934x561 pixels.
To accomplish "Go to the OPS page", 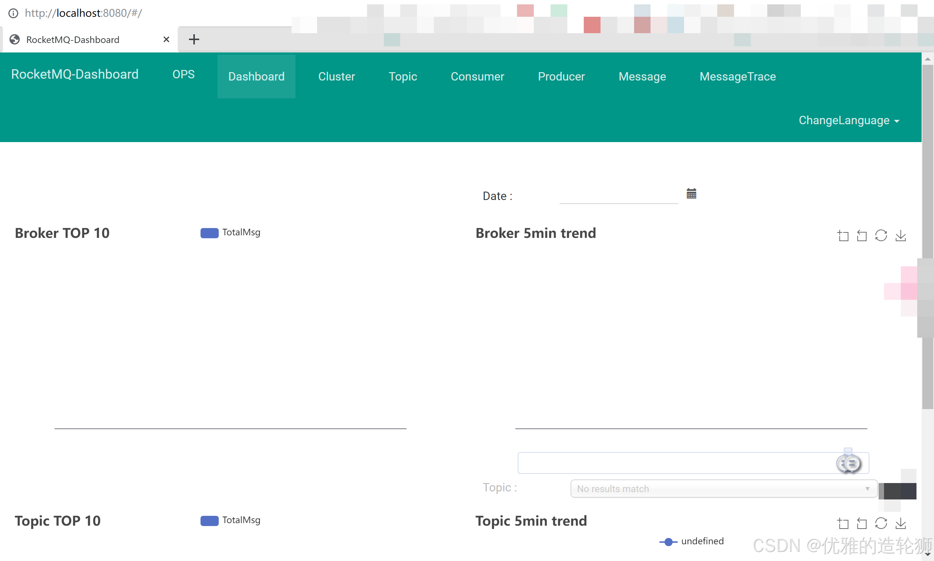I will (184, 74).
